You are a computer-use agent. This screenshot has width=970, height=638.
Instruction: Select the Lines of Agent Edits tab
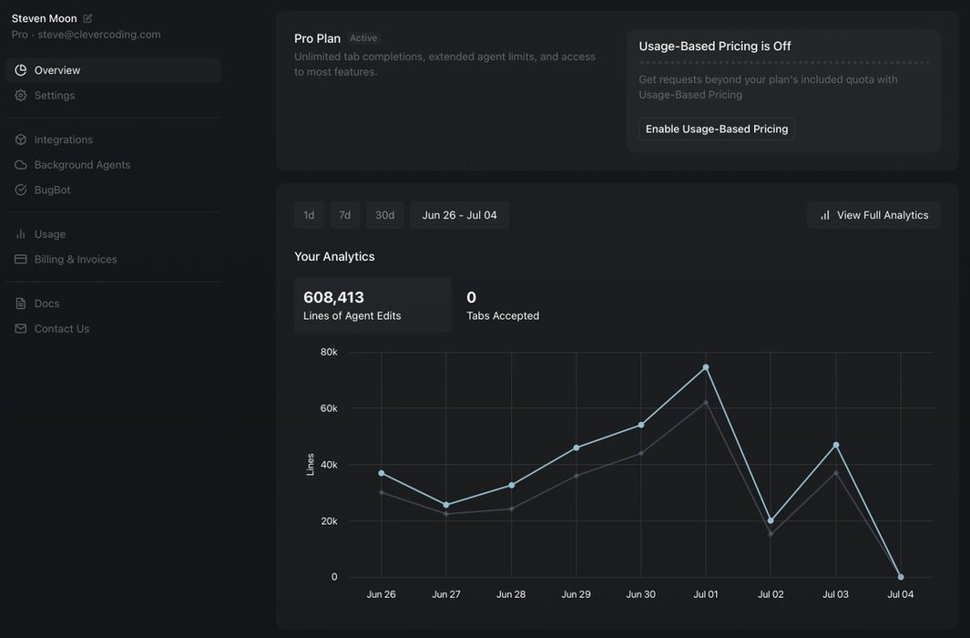372,305
